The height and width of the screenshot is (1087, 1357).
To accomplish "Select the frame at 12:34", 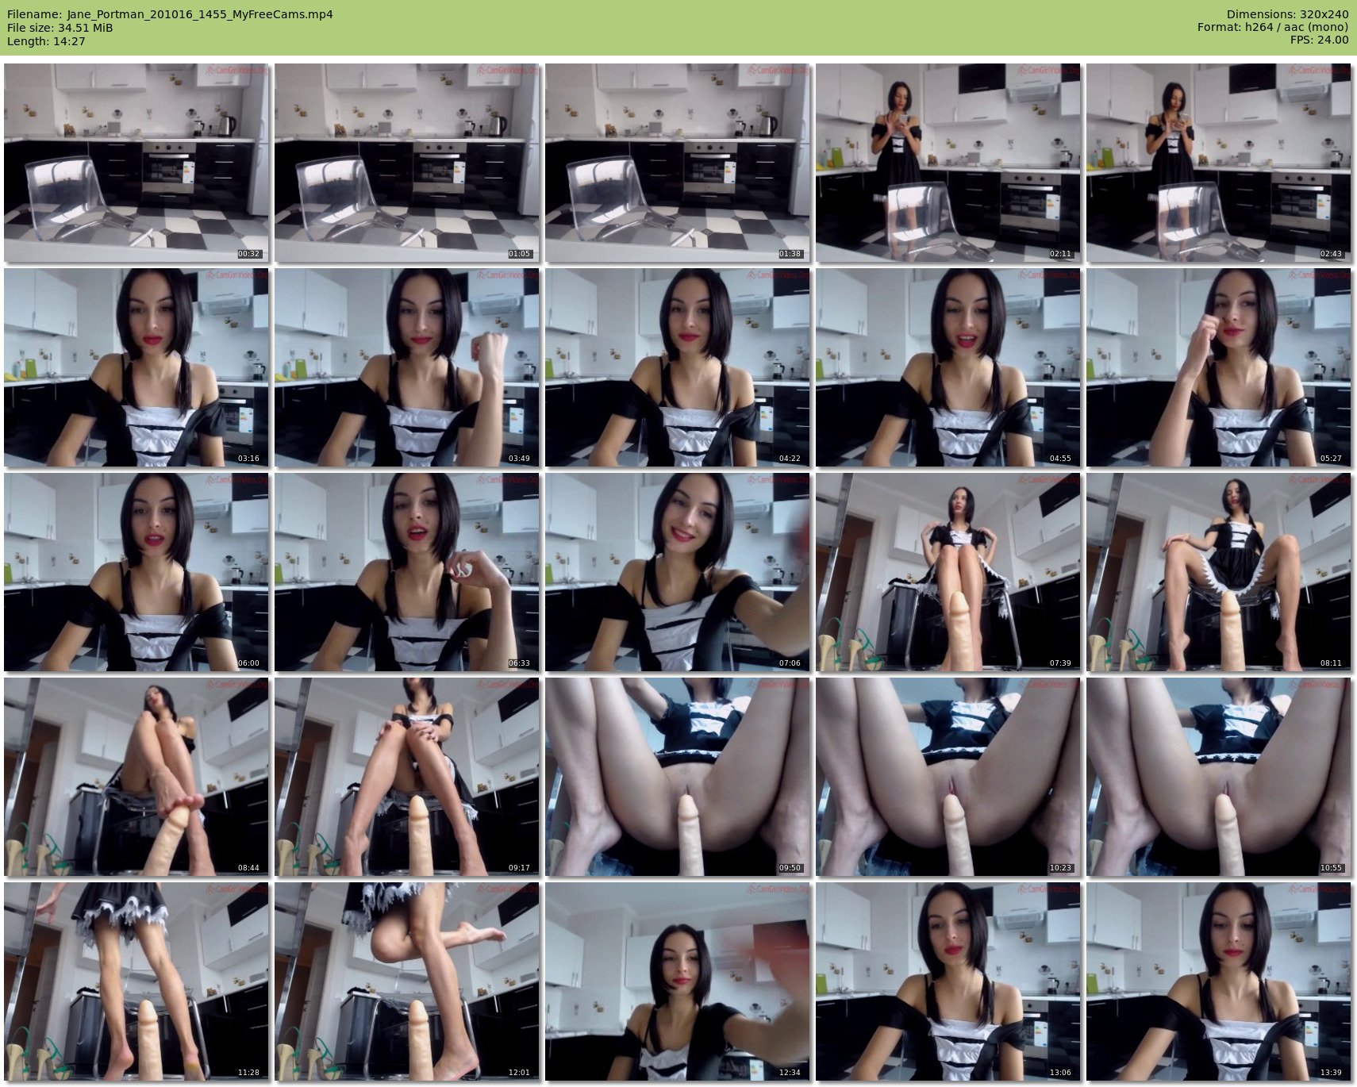I will (677, 981).
